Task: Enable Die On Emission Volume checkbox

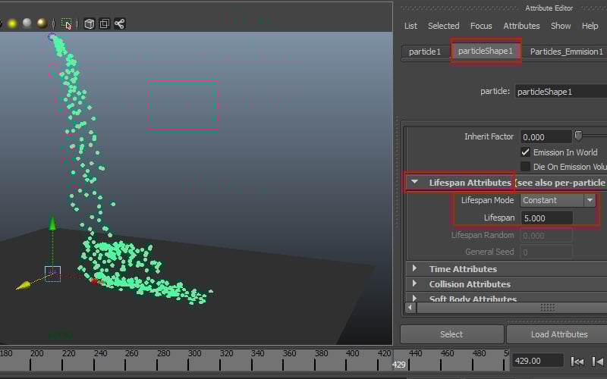Action: pos(525,167)
